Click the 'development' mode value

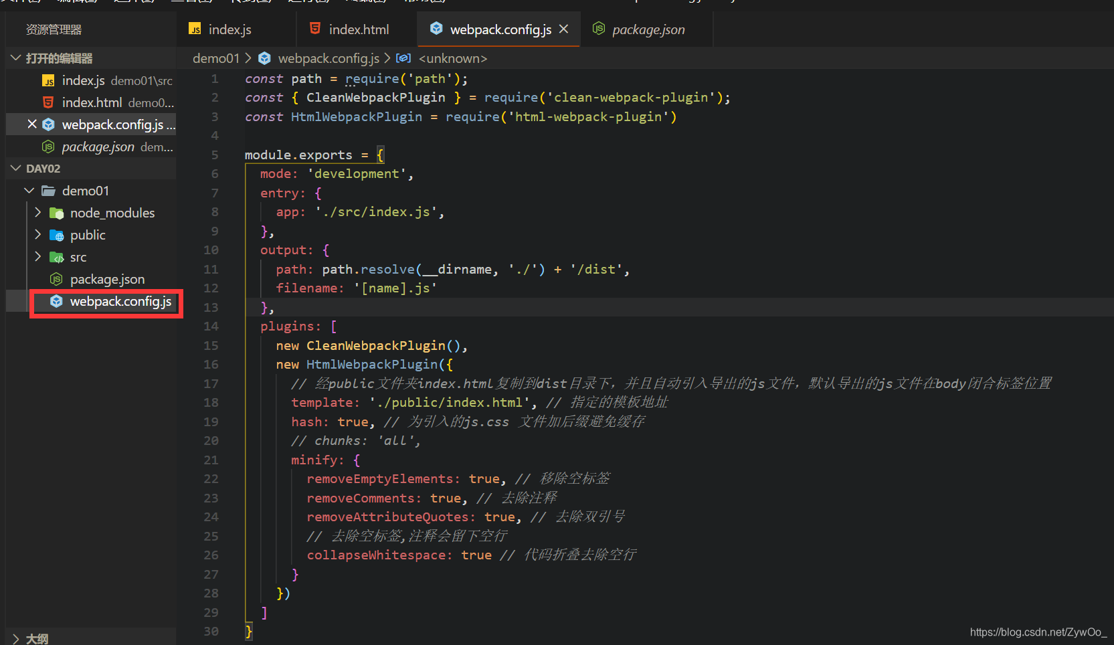tap(357, 173)
